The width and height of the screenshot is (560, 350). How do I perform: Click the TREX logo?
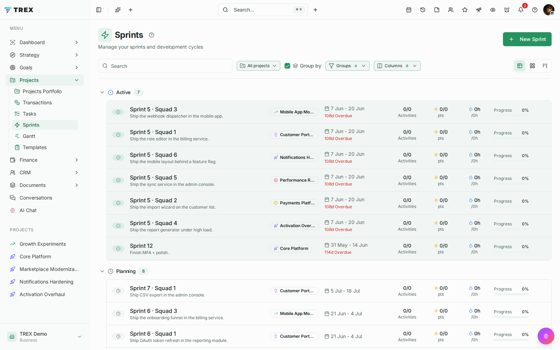coord(19,10)
